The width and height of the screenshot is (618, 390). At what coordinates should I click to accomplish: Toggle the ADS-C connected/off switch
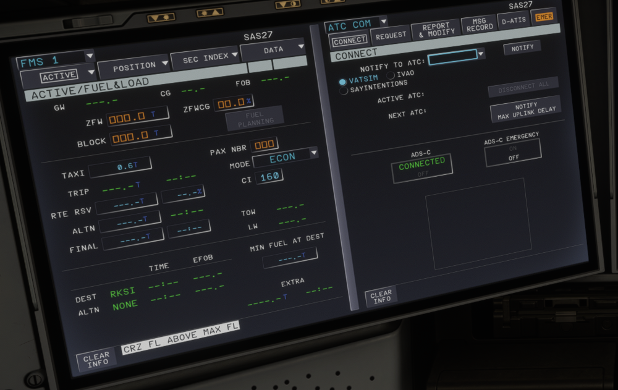[422, 168]
